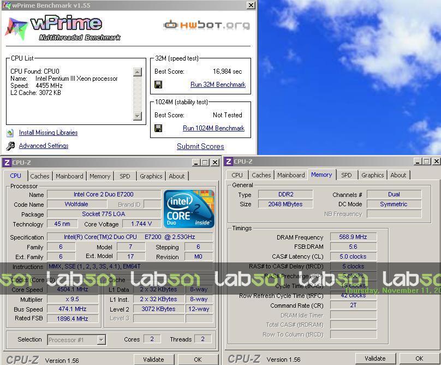
Task: Open About tab in left CPU-Z window
Action: (177, 176)
